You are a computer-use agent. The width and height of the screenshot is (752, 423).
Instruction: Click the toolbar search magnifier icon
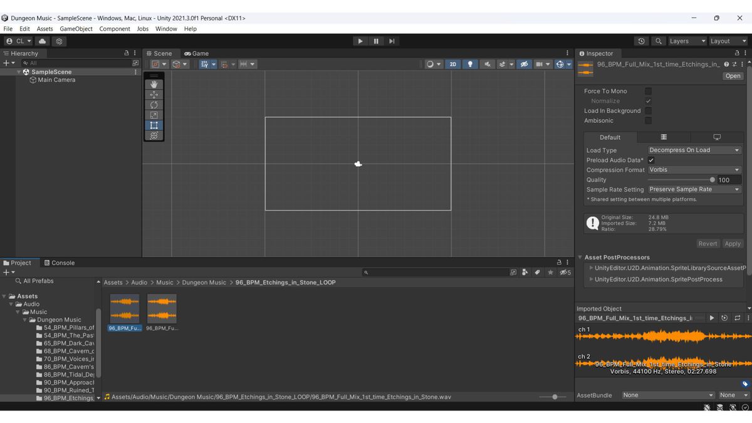(658, 41)
